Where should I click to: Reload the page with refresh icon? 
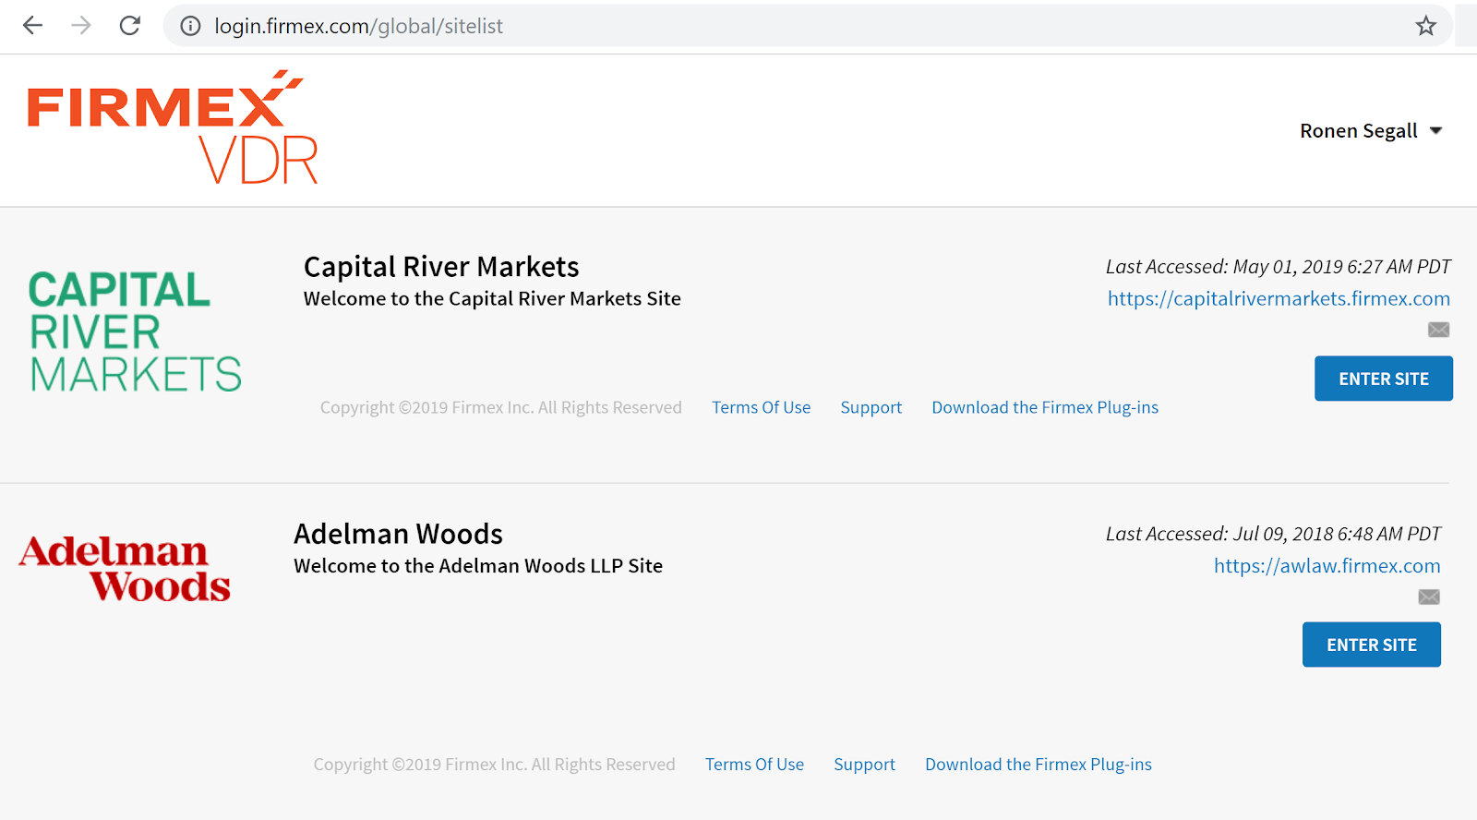point(130,26)
